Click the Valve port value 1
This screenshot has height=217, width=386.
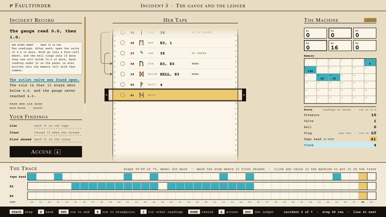(x=375, y=121)
